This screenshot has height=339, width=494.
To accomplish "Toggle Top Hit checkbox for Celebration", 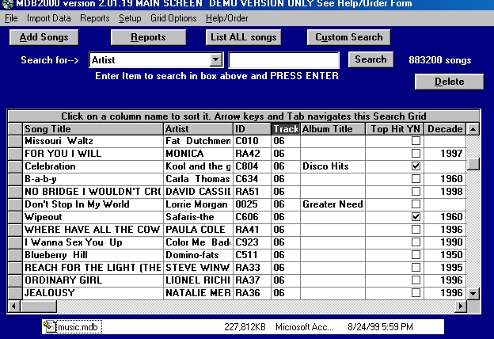I will coord(416,166).
